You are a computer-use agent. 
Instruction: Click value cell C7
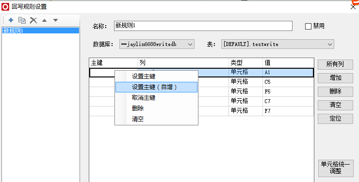click(288, 101)
